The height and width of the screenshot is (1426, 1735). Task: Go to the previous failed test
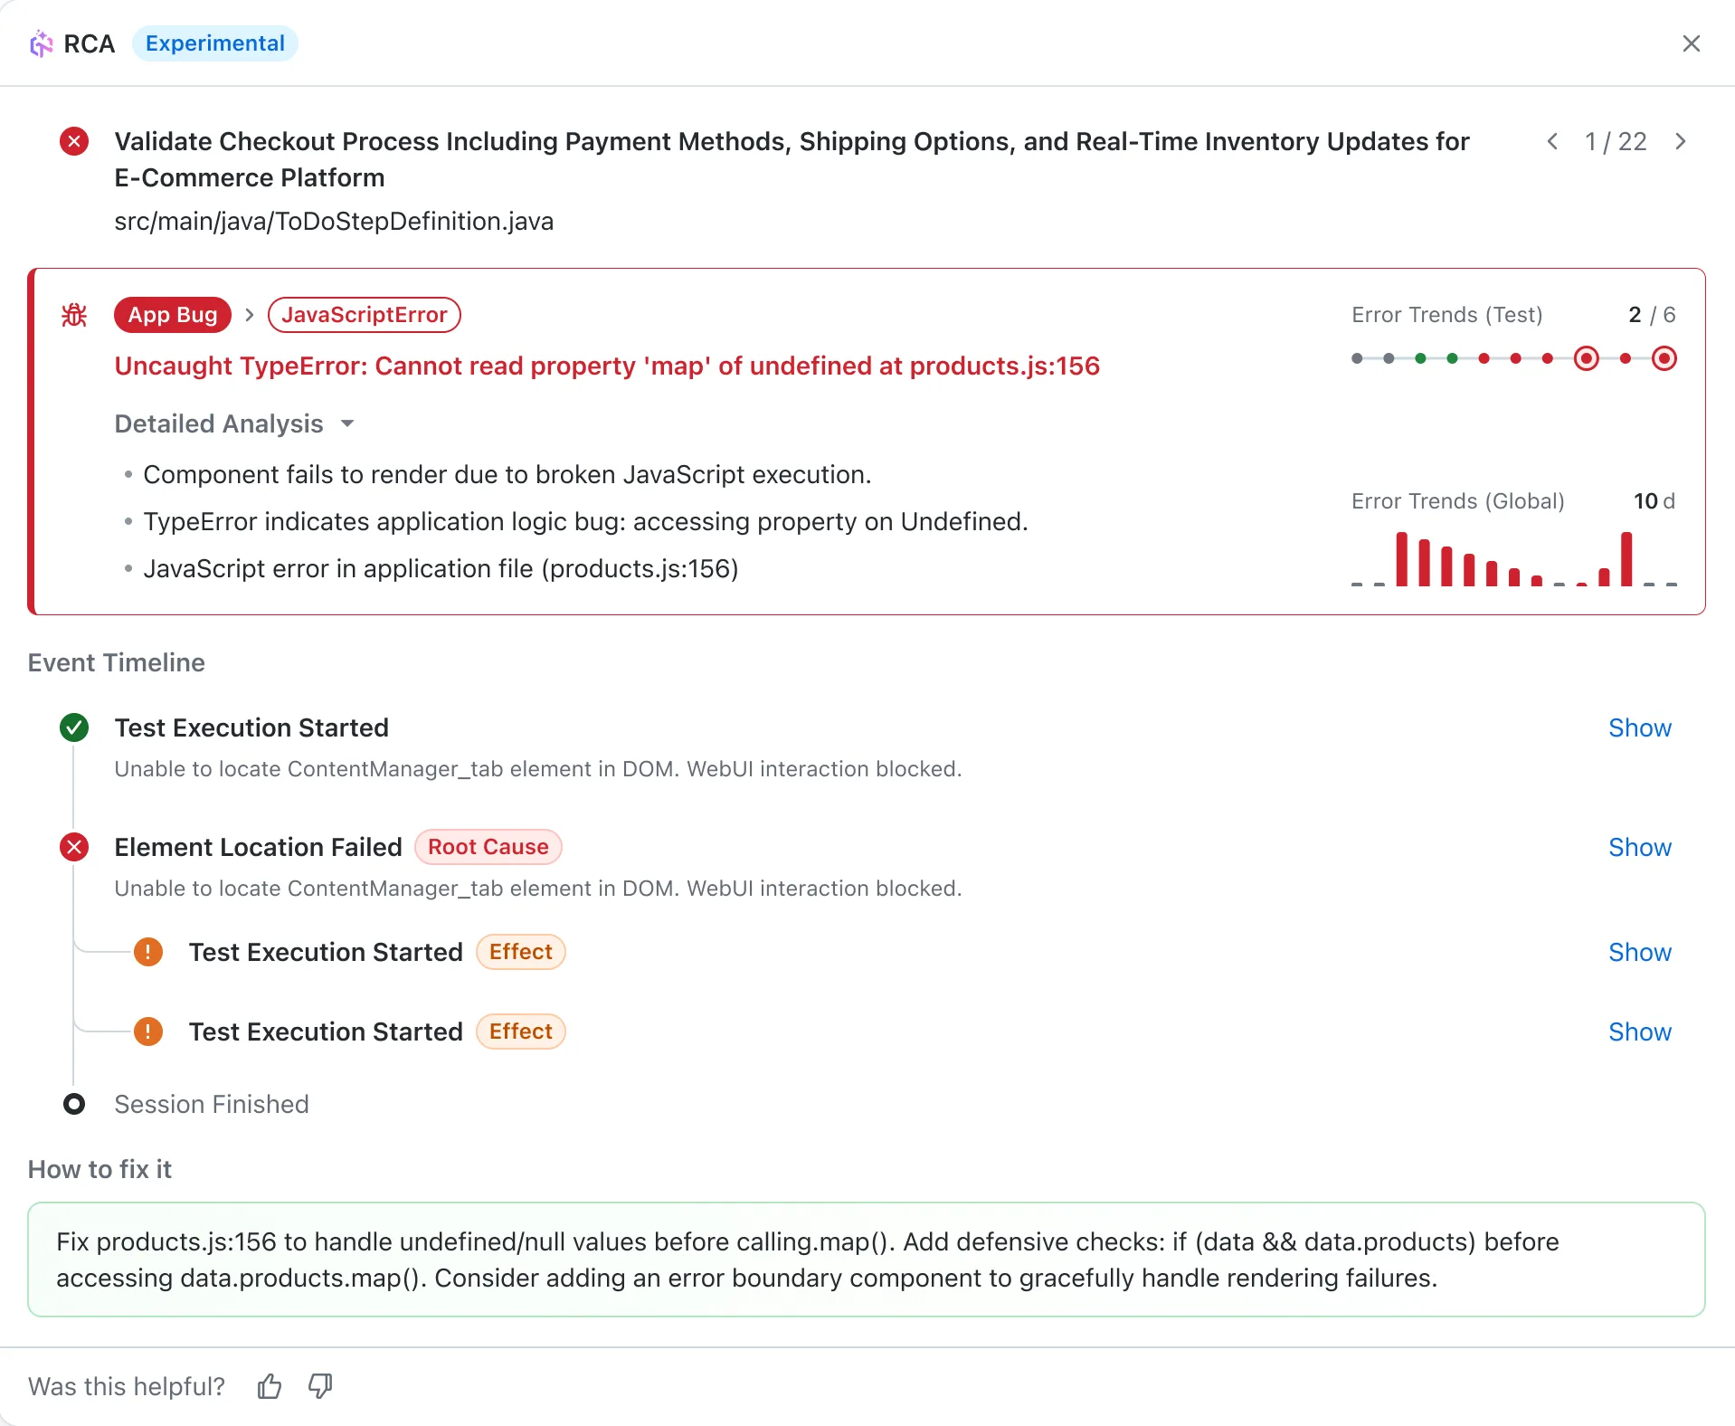tap(1552, 142)
